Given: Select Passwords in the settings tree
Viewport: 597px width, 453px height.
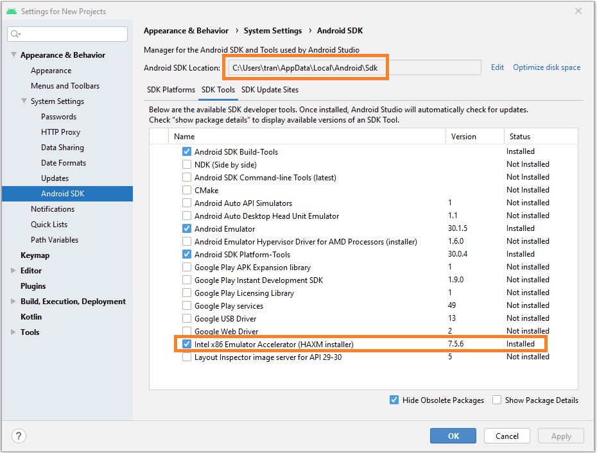Looking at the screenshot, I should tap(58, 117).
